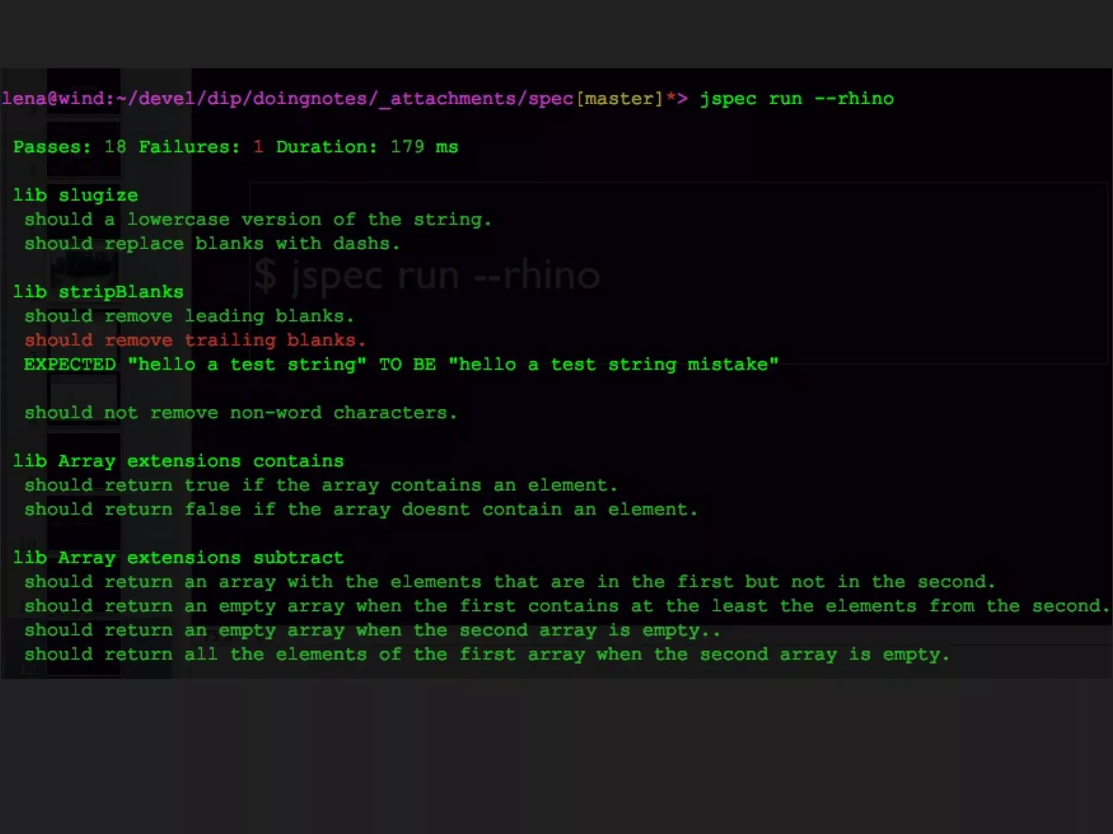Select line 'should return false if the array doesnt'
Screen dimensions: 1113x834
361,509
